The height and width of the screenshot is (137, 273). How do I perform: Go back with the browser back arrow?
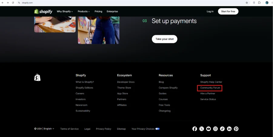3,3
